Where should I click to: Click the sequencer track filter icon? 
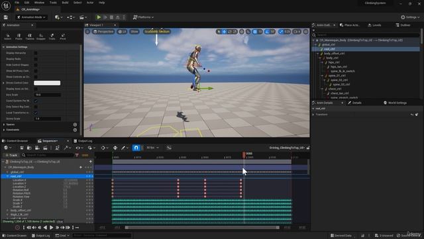(x=77, y=155)
